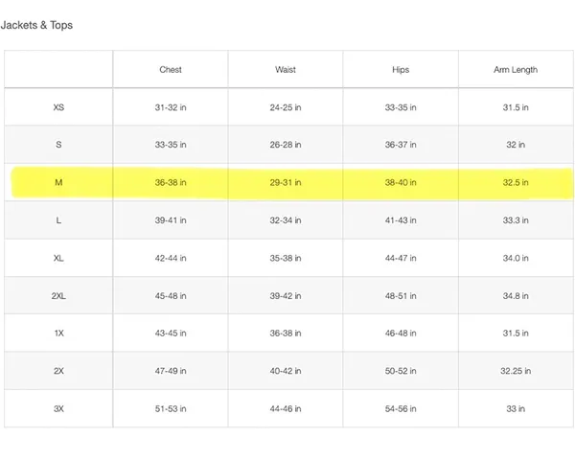Pick hips value 48-51 in

point(401,296)
